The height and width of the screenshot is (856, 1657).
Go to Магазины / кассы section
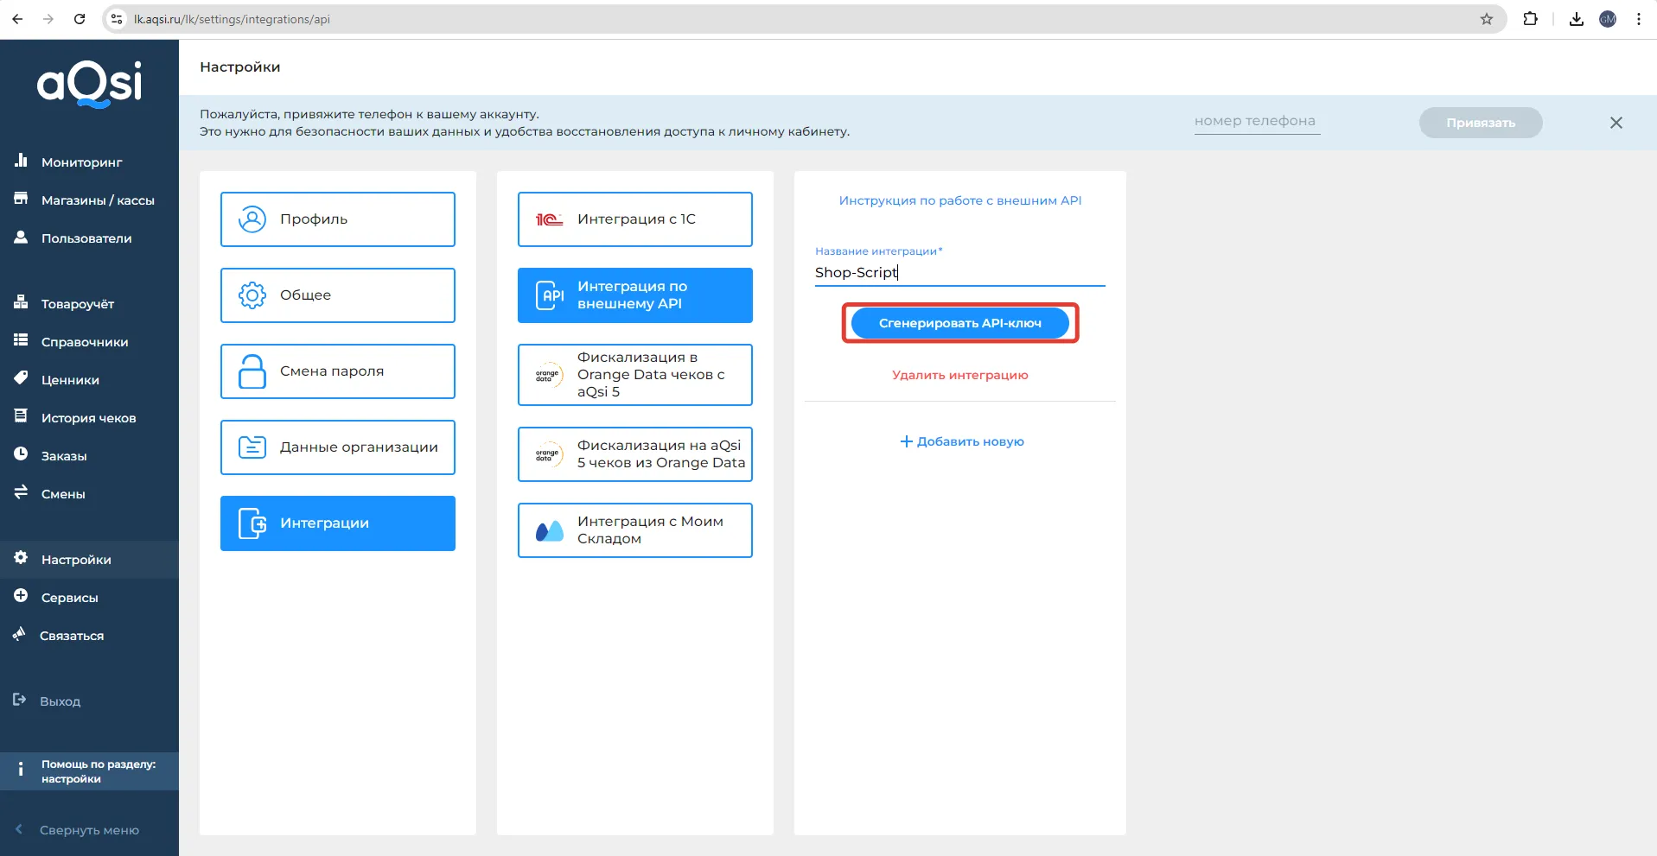click(97, 200)
